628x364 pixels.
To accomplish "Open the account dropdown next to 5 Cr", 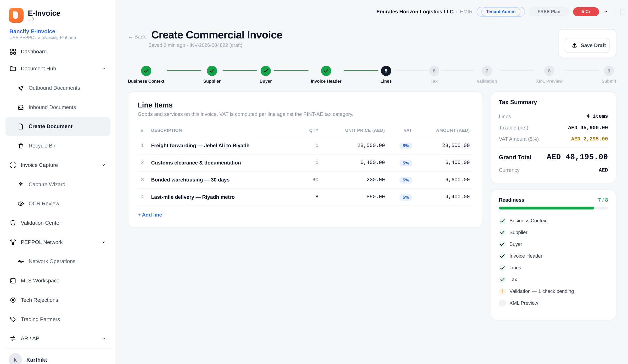I will coord(606,12).
